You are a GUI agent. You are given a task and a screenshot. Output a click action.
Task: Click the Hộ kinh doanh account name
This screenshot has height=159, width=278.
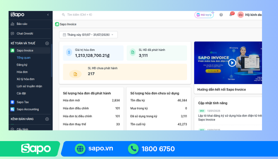[x=253, y=15]
